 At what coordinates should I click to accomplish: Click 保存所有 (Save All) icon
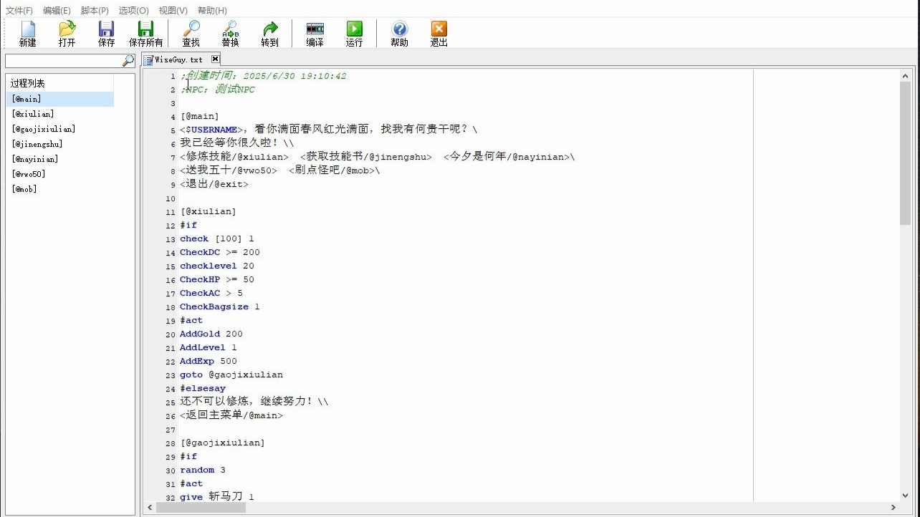point(146,34)
